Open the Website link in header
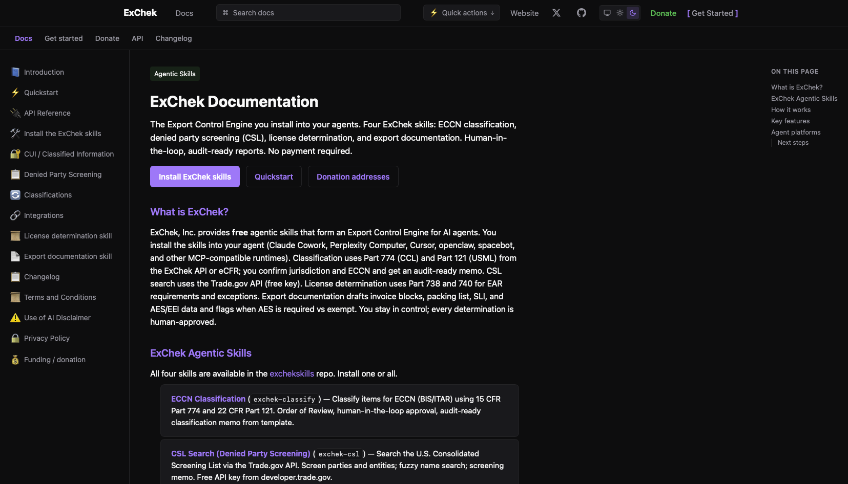Viewport: 848px width, 484px height. 524,13
